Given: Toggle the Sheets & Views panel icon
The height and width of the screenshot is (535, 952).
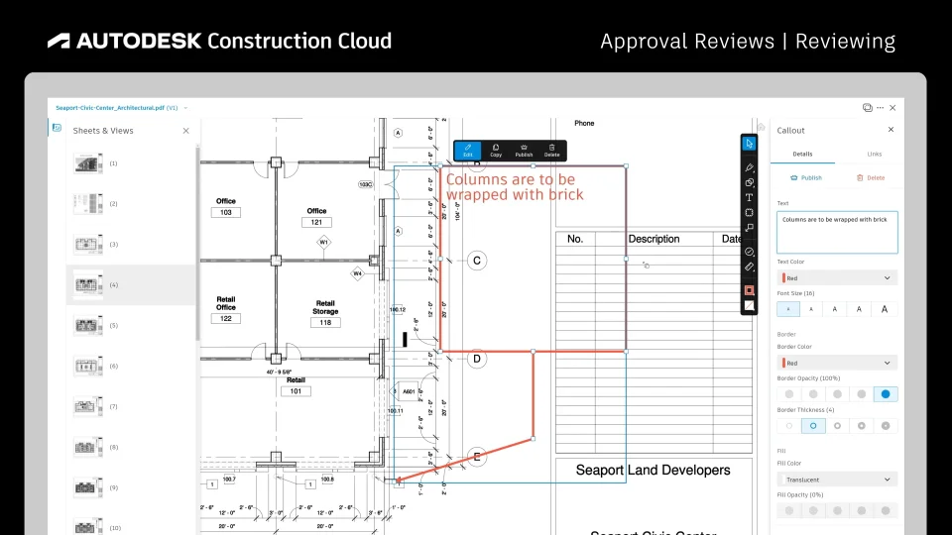Looking at the screenshot, I should pyautogui.click(x=58, y=128).
